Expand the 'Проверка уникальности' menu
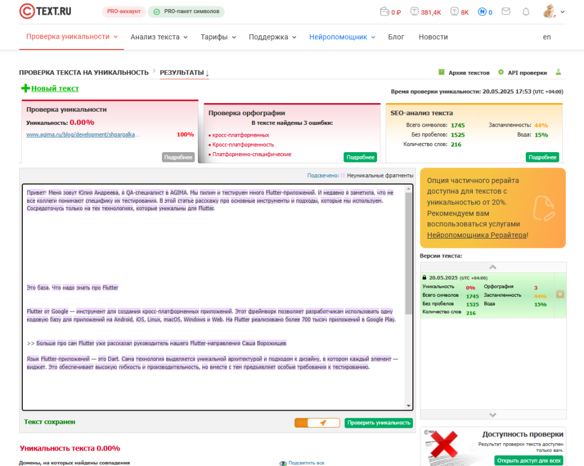The height and width of the screenshot is (466, 584). click(72, 36)
